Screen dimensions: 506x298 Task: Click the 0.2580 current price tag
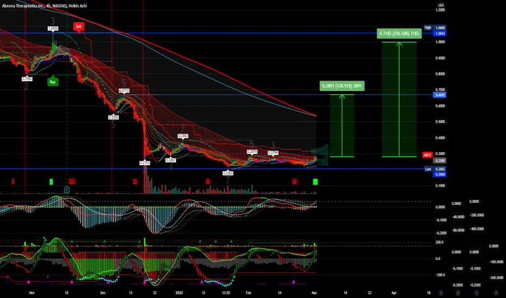[440, 160]
